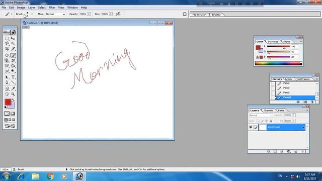Select the History Brush tool

point(13,60)
